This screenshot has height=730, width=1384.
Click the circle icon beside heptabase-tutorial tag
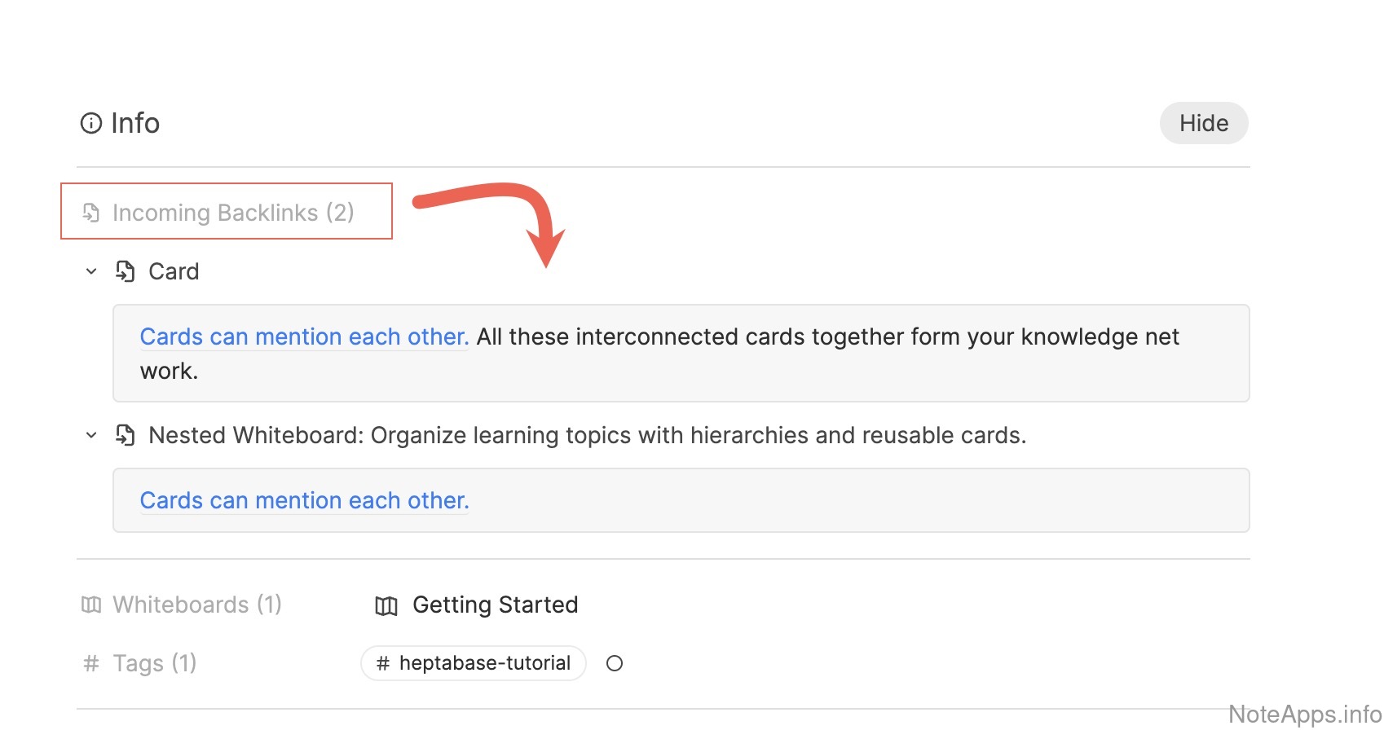click(x=615, y=663)
